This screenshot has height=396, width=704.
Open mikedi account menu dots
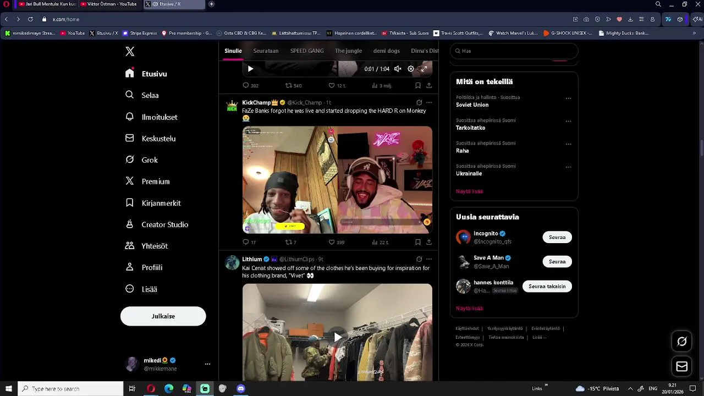click(207, 364)
